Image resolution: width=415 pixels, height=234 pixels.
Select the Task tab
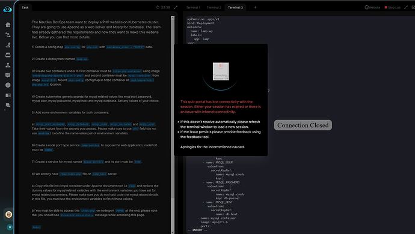(x=25, y=7)
